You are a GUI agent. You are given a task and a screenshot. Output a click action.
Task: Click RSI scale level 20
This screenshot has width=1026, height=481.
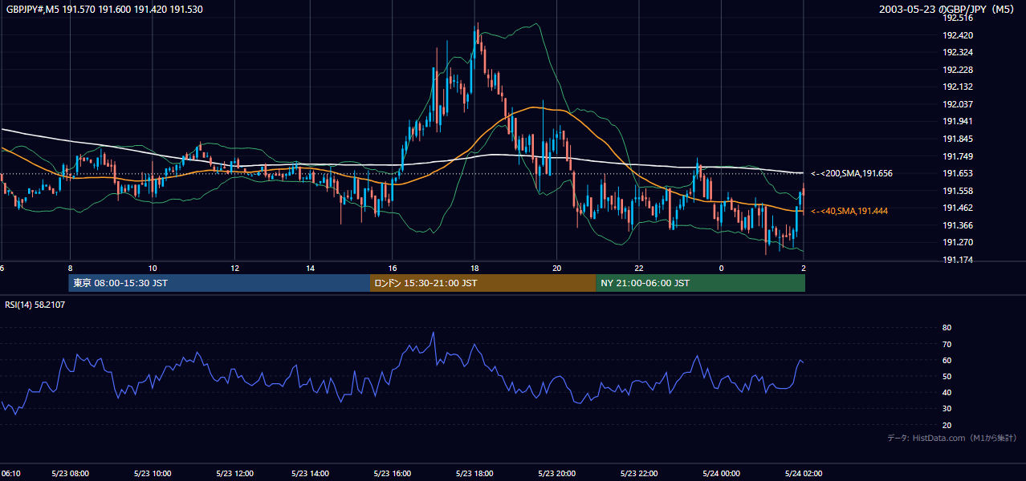coord(947,425)
